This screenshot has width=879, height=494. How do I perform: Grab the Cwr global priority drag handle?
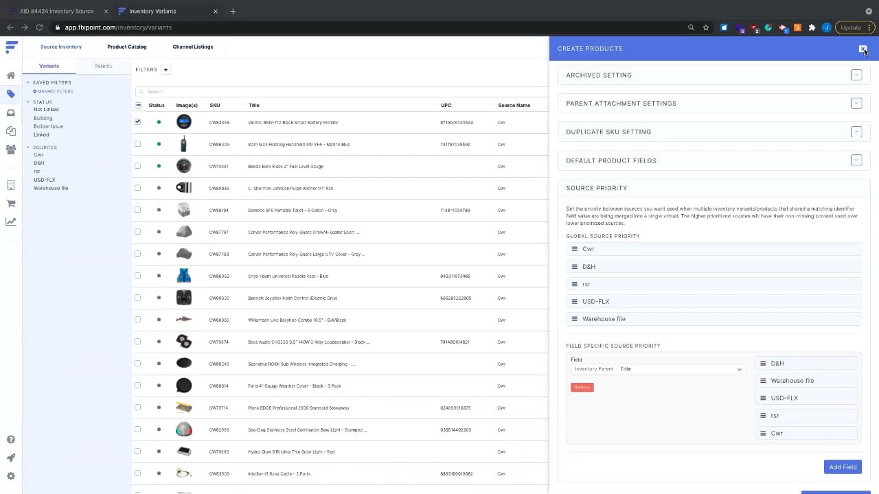(575, 249)
